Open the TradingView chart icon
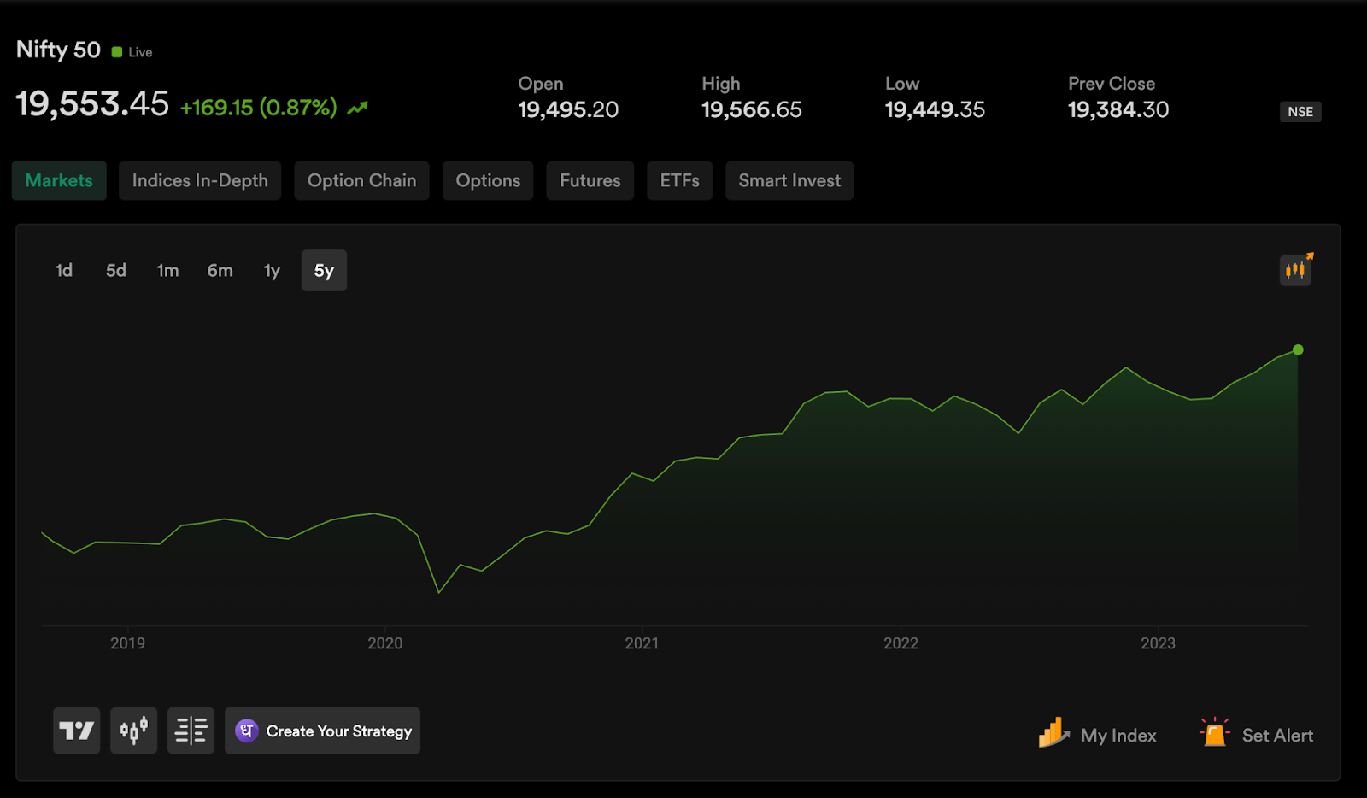Viewport: 1367px width, 798px height. [x=77, y=731]
